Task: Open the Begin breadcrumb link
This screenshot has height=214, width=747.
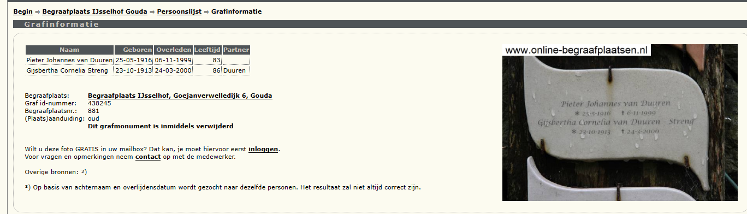Action: click(22, 11)
